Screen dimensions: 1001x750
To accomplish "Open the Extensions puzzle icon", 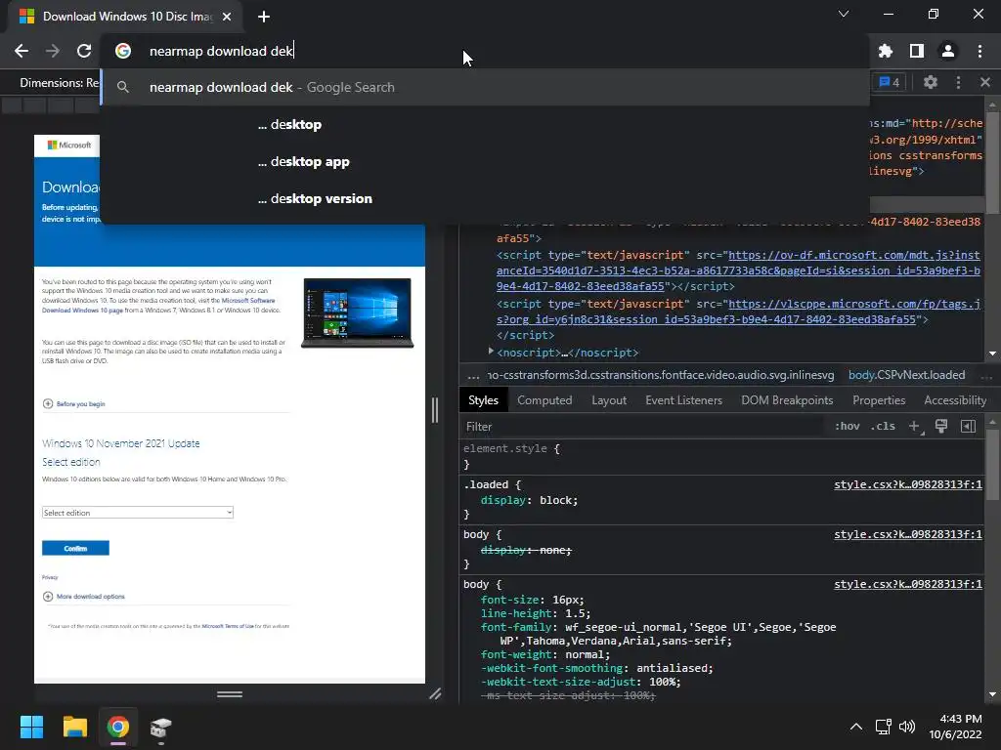I will tap(886, 51).
